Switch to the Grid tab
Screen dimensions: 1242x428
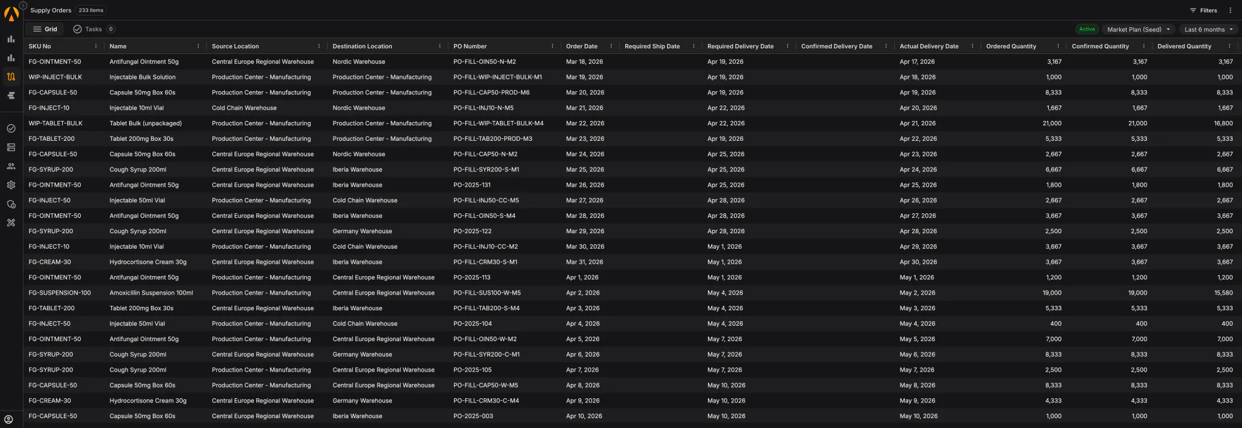tap(45, 29)
